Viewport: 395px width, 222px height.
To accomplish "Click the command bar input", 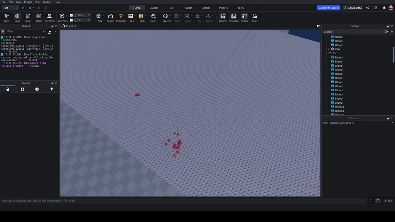I will [184, 201].
